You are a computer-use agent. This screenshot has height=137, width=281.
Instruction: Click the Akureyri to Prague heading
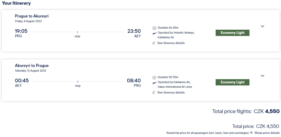click(32, 65)
